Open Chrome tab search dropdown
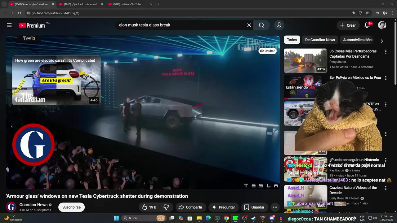 pyautogui.click(x=4, y=4)
